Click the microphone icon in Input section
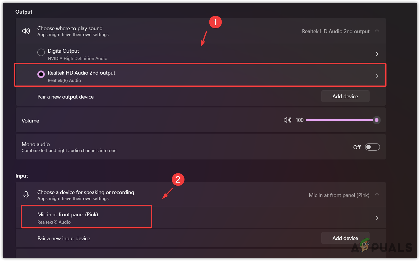This screenshot has width=420, height=261. click(x=26, y=195)
